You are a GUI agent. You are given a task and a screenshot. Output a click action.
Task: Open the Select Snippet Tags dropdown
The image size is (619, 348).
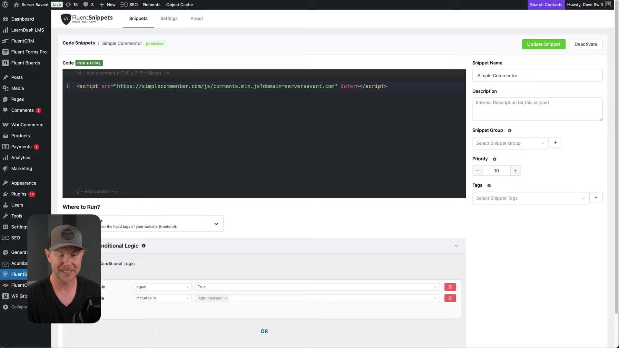(x=531, y=198)
